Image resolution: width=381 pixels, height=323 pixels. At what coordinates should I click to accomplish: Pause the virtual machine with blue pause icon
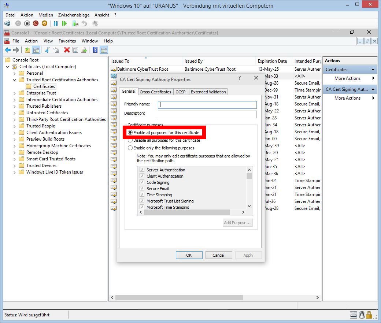(x=56, y=23)
